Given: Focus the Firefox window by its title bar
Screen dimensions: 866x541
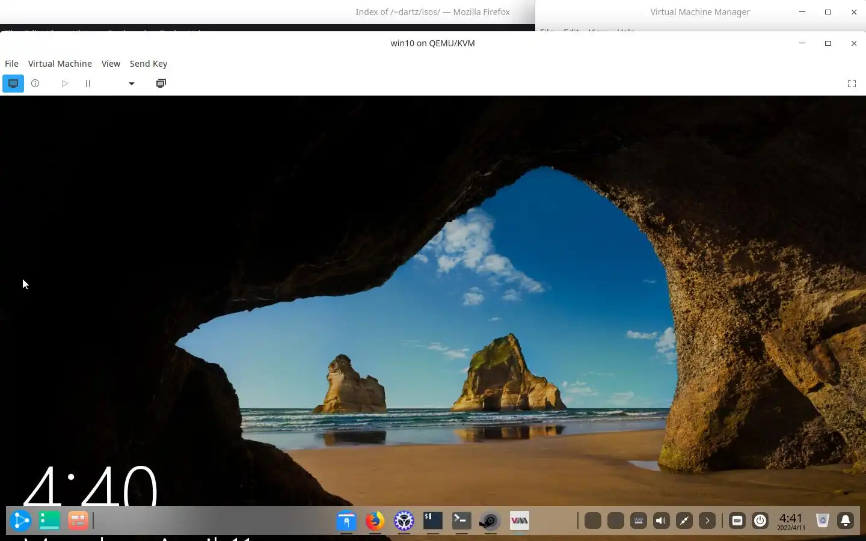Looking at the screenshot, I should pos(432,12).
